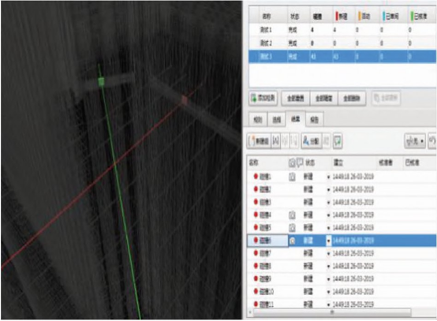
Task: Click the unassign icon next to Assign
Action: pyautogui.click(x=327, y=141)
